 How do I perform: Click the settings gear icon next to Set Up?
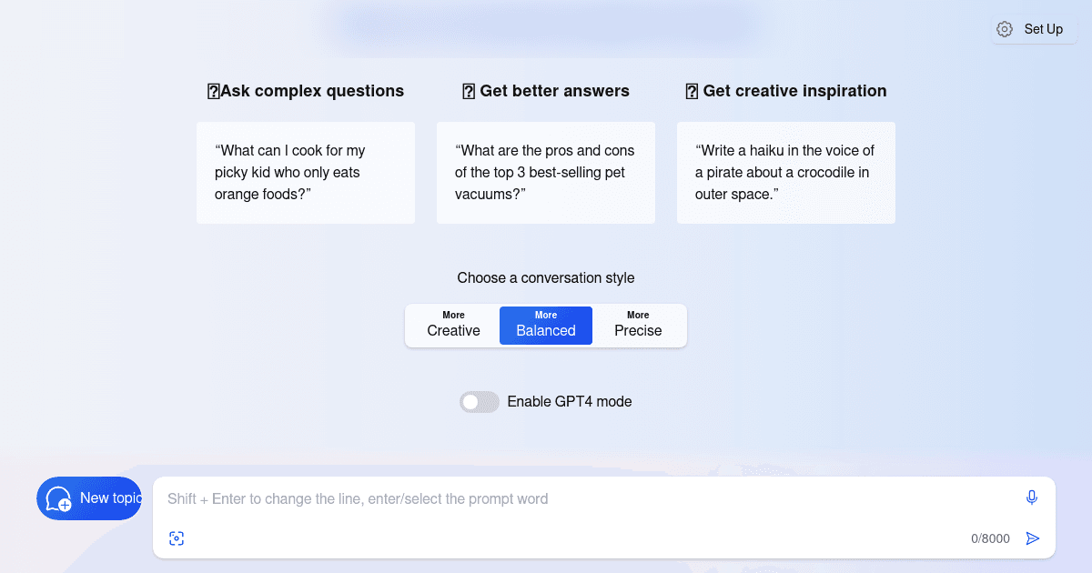coord(1004,28)
